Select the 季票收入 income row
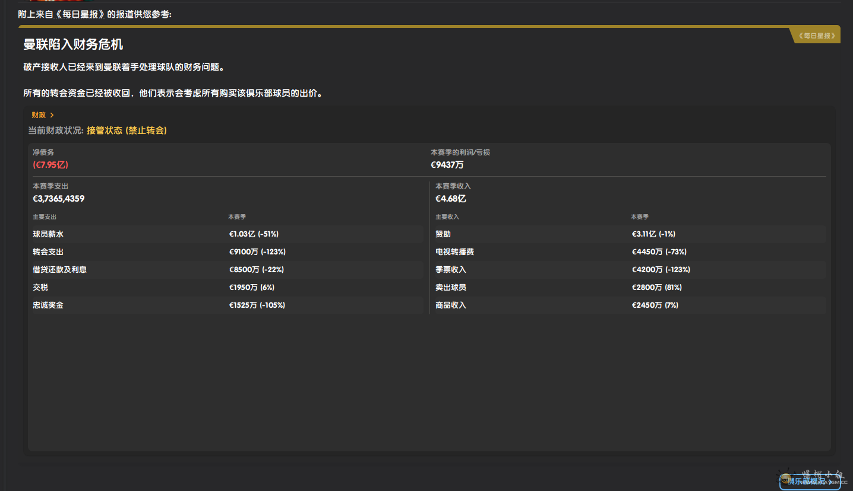Viewport: 853px width, 491px height. tap(630, 270)
